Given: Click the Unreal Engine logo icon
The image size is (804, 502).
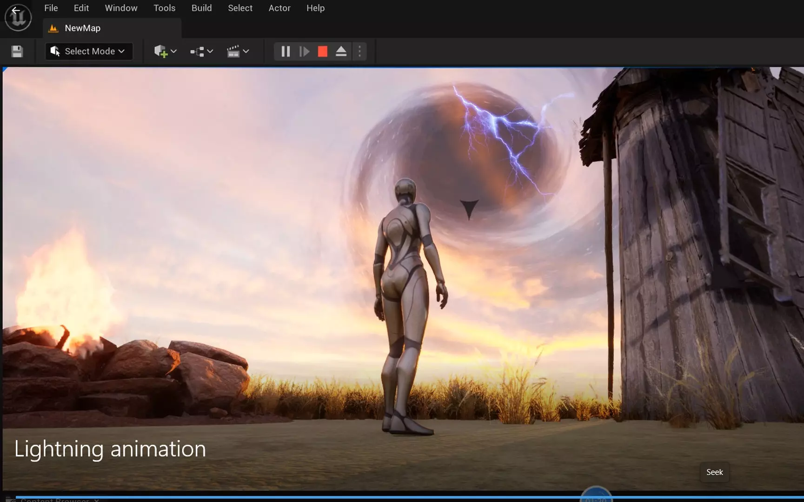Looking at the screenshot, I should tap(18, 17).
